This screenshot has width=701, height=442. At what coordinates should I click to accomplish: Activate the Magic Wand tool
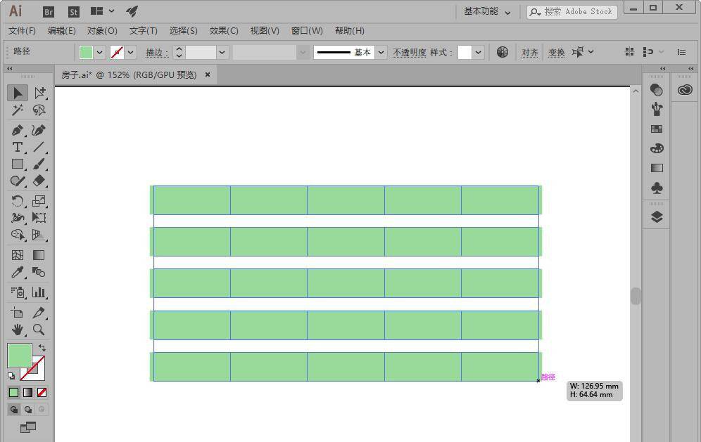point(18,110)
